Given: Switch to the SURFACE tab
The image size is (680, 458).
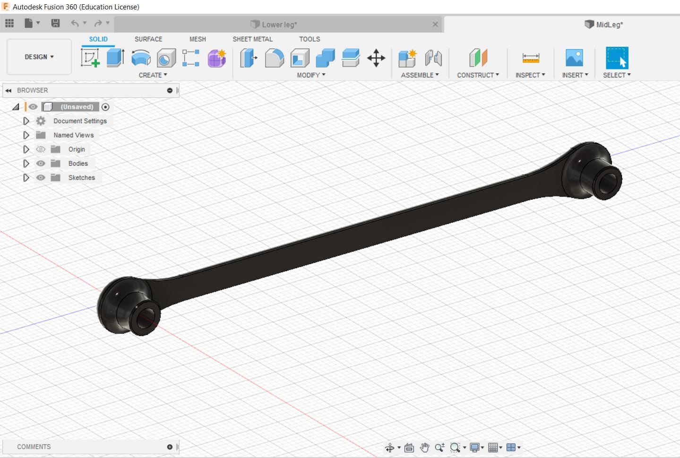Looking at the screenshot, I should (x=148, y=39).
